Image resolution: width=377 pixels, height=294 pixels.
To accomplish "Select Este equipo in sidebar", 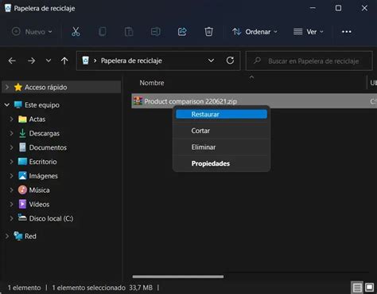I will 42,105.
